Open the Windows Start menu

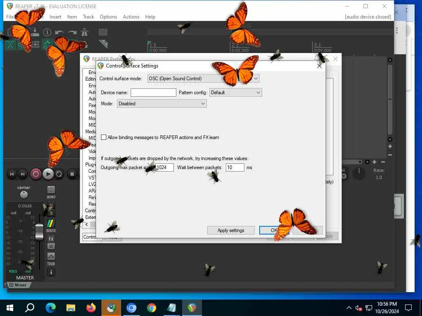pos(10,308)
